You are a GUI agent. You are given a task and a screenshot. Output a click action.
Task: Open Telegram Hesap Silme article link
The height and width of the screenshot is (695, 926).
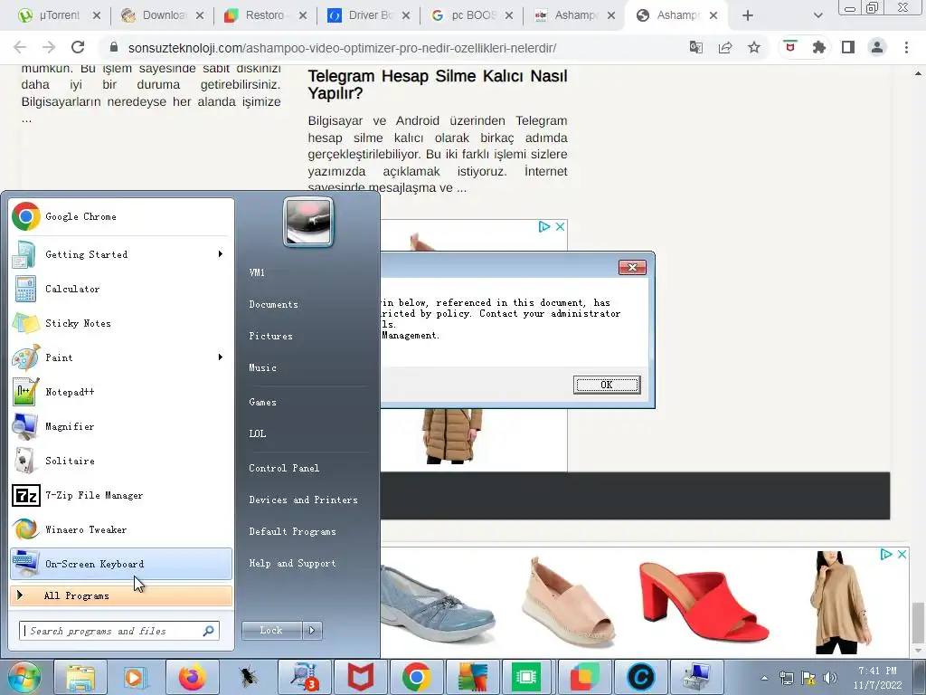(x=438, y=84)
